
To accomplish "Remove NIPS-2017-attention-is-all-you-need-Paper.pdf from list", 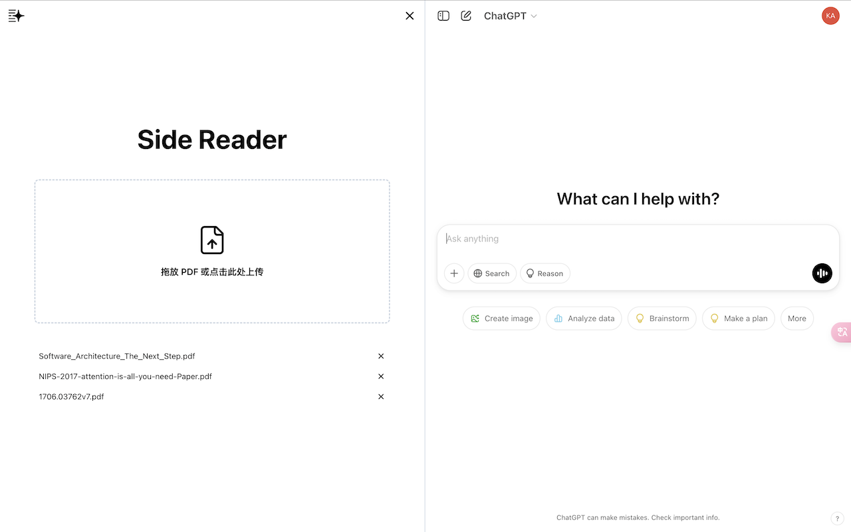I will [381, 376].
